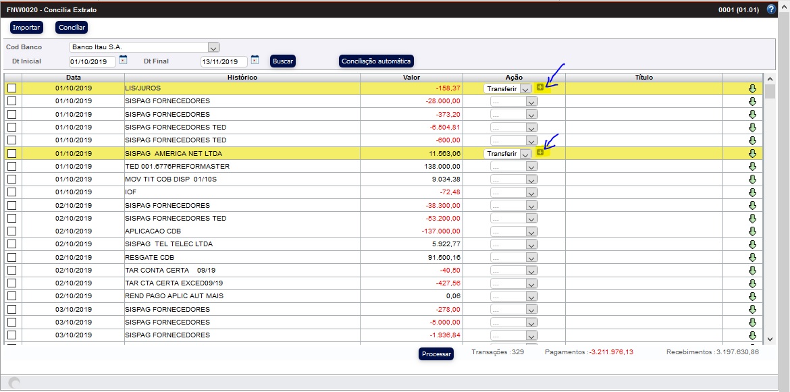
Task: Expand action dropdown for MOV TIT COB row
Action: pos(531,179)
